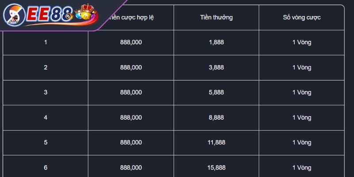The height and width of the screenshot is (177, 354).
Task: Click the 15,888 reward cell
Action: coord(216,168)
